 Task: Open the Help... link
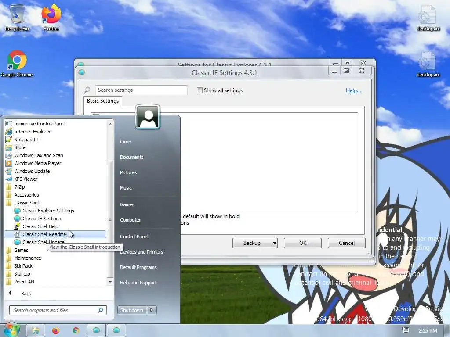pyautogui.click(x=353, y=90)
